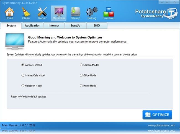Open the www.potatoshare.com link
The height and width of the screenshot is (134, 180).
tap(161, 125)
